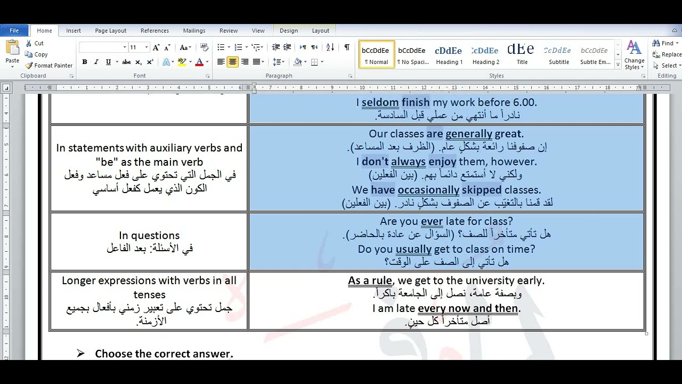Open the Change Case dropdown

[x=185, y=47]
